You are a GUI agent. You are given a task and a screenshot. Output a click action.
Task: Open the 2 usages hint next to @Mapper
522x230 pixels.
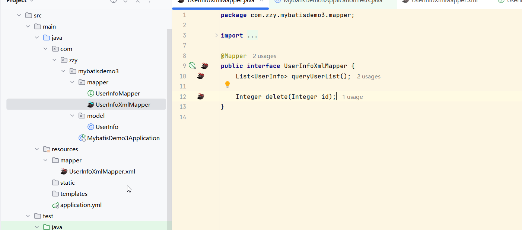(264, 56)
